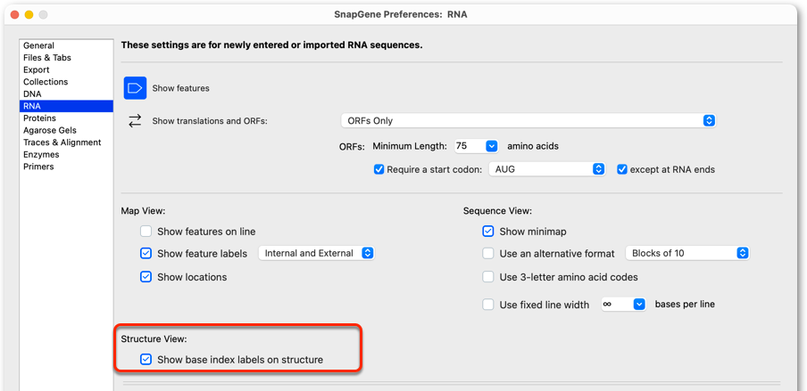
Task: Select Primers in the sidebar
Action: (66, 167)
